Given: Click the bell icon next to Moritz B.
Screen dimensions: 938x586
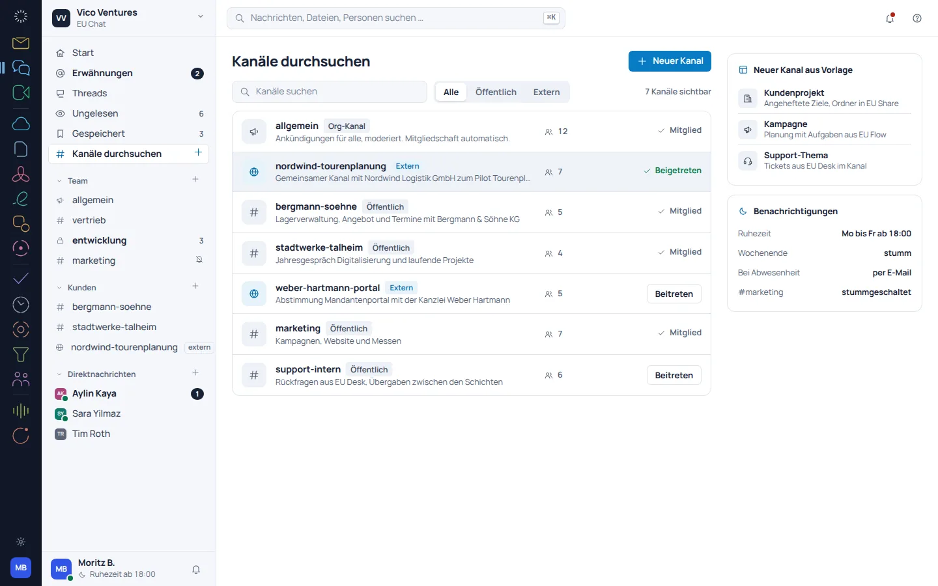Looking at the screenshot, I should [196, 569].
